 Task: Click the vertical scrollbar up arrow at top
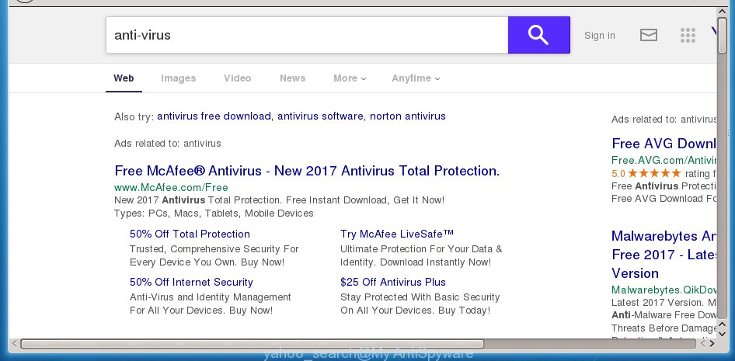point(723,12)
